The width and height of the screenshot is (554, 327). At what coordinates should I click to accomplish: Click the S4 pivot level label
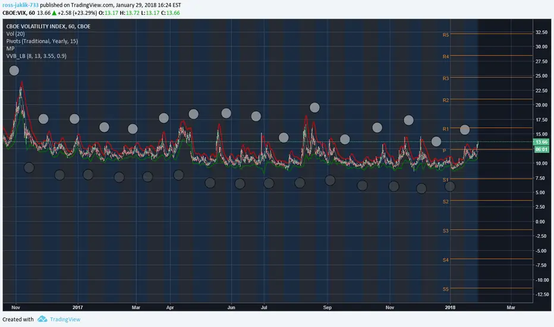coord(446,260)
